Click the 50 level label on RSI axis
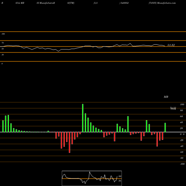 [3, 49]
